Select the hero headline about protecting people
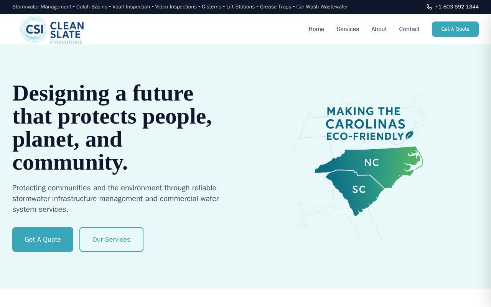The height and width of the screenshot is (307, 491). pyautogui.click(x=112, y=127)
